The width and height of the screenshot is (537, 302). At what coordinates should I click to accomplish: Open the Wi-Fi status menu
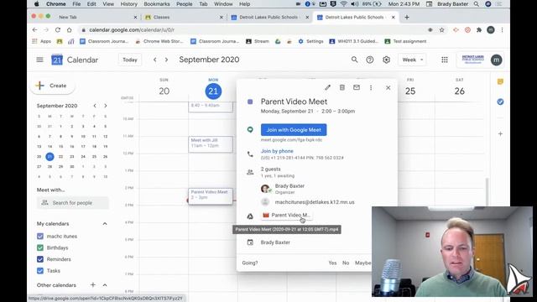coord(343,4)
